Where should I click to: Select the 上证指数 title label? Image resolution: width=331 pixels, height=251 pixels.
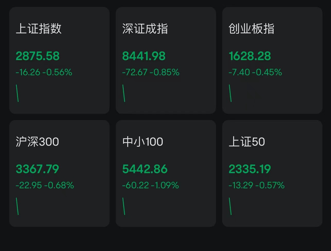[38, 29]
